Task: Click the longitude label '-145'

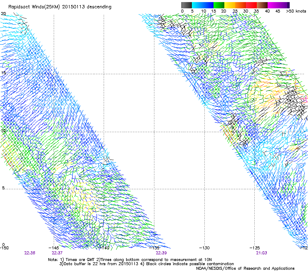Action: [54, 248]
